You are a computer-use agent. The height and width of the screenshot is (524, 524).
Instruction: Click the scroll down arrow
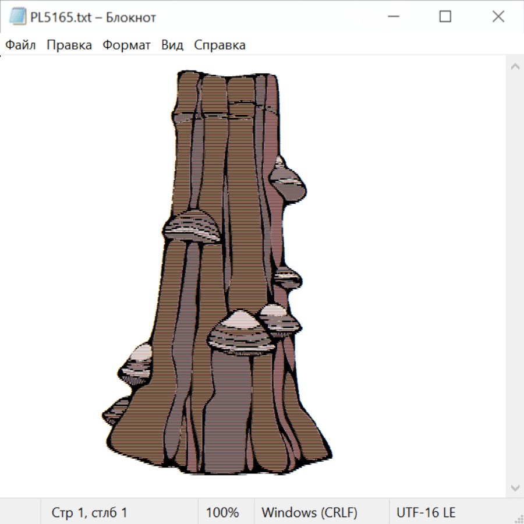(x=515, y=487)
